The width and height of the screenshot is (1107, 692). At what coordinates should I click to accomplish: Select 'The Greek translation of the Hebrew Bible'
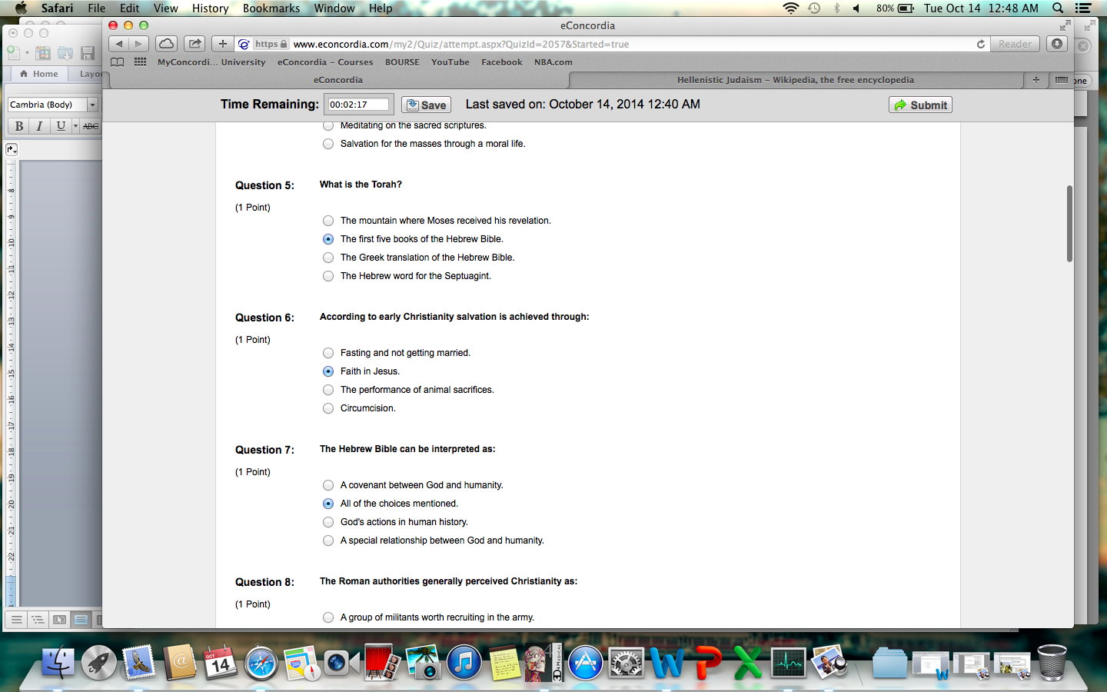click(328, 258)
